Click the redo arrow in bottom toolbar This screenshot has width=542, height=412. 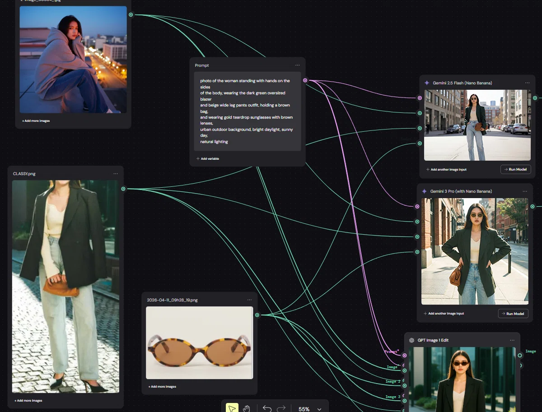coord(281,409)
